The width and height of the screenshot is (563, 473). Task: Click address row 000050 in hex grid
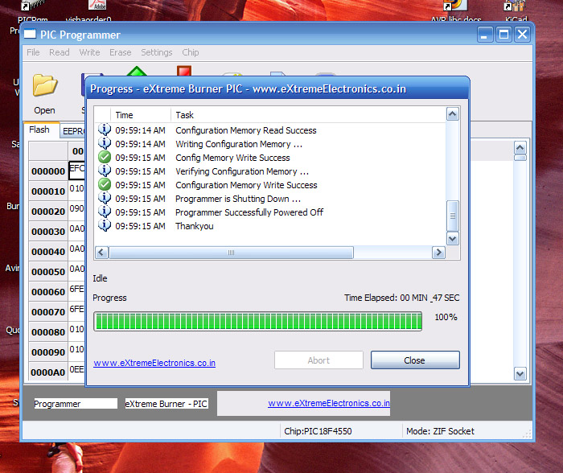[48, 272]
